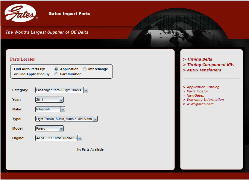Select the Part Number radio button
Screen dimensions: 249x180
pyautogui.click(x=56, y=74)
